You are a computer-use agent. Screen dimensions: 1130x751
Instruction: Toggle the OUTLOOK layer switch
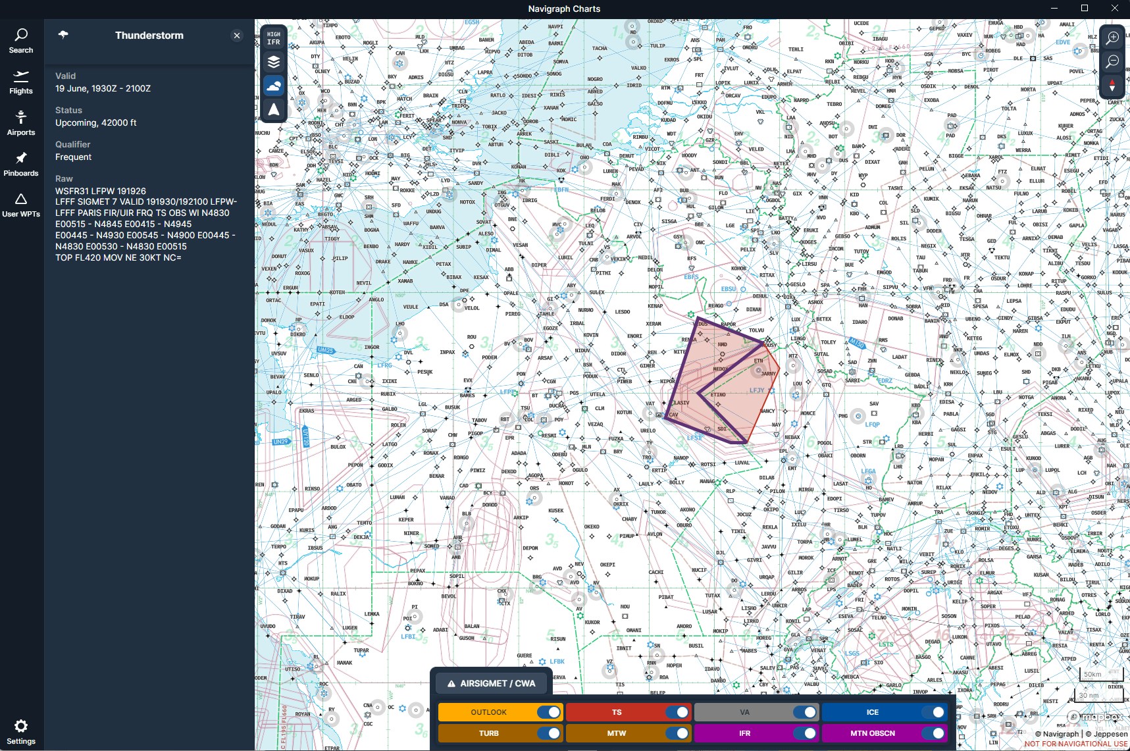[549, 712]
